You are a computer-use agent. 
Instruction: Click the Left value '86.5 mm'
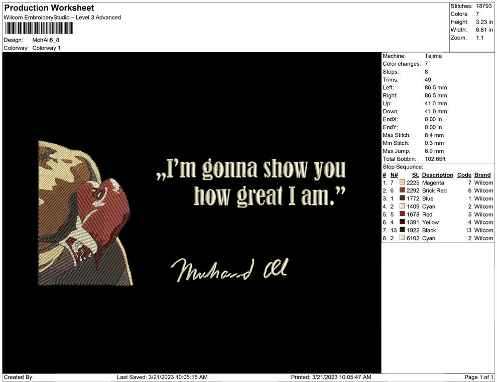tap(436, 87)
